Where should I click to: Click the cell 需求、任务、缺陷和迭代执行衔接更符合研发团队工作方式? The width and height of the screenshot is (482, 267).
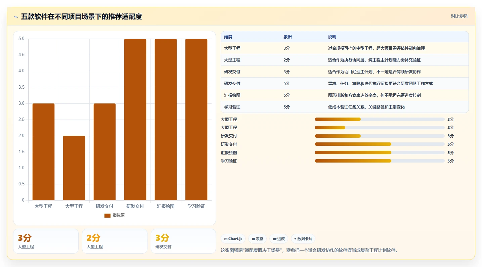tap(381, 84)
